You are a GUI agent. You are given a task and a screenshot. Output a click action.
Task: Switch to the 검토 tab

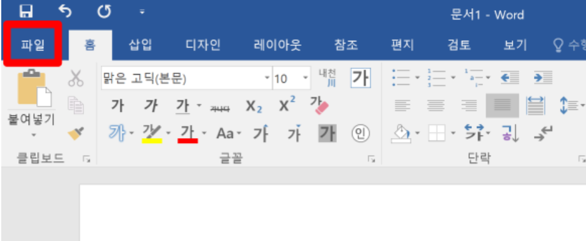459,45
